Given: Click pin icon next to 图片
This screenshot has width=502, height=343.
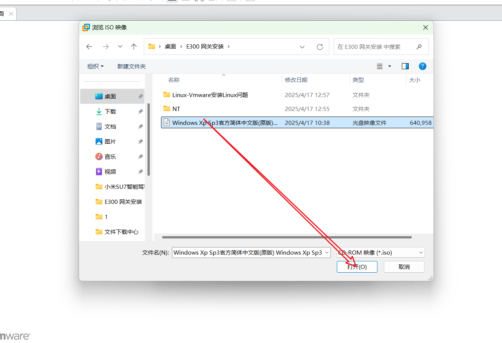Looking at the screenshot, I should click(x=140, y=141).
